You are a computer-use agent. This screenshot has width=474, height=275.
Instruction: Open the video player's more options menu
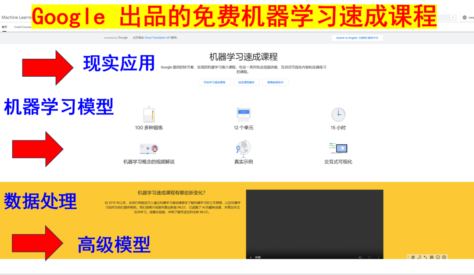pyautogui.click(x=378, y=257)
